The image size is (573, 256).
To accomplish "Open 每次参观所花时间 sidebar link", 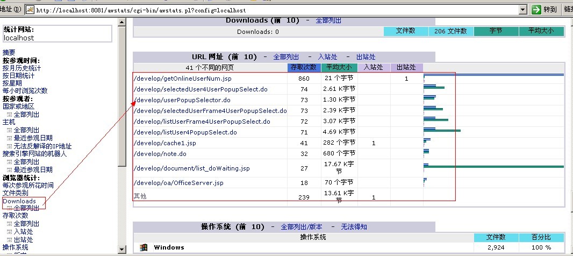I will (28, 186).
